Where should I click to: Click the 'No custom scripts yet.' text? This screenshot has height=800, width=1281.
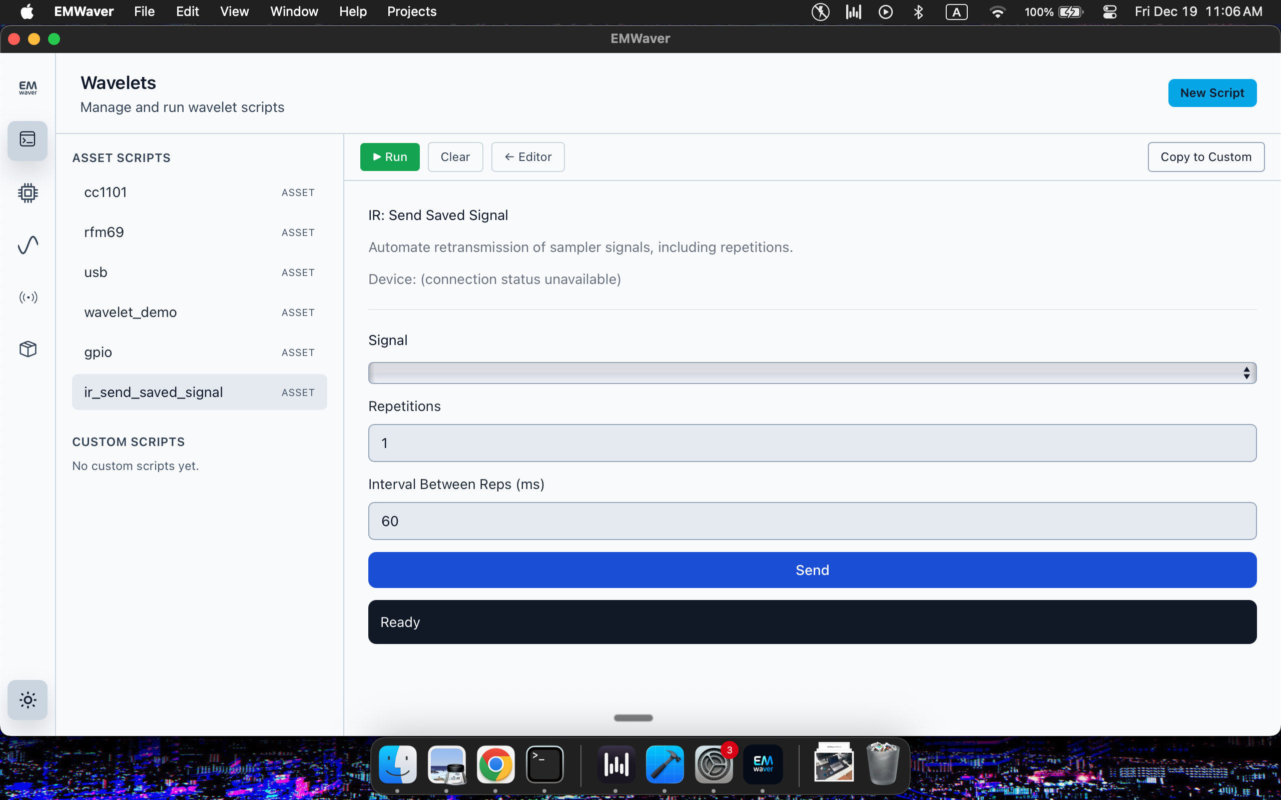[136, 465]
